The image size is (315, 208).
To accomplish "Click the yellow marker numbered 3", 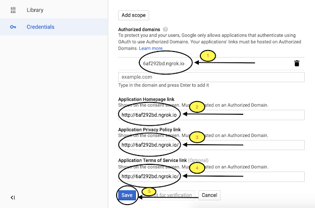I will 196,138.
